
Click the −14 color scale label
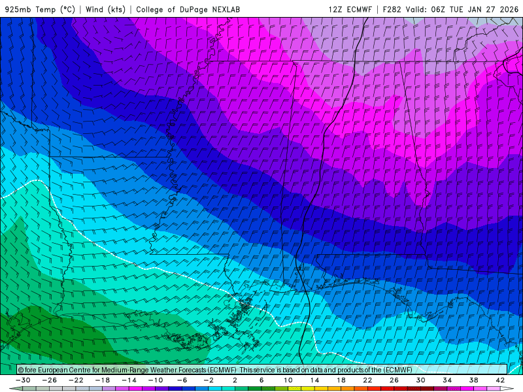129,380
